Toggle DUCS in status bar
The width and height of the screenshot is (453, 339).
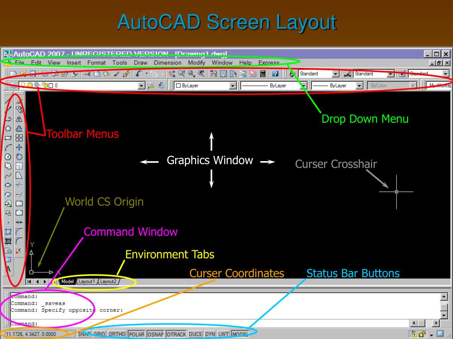pos(195,334)
